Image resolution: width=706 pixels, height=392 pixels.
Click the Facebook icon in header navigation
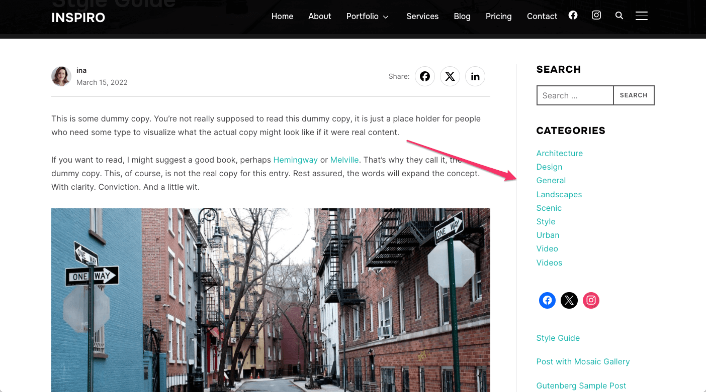573,16
